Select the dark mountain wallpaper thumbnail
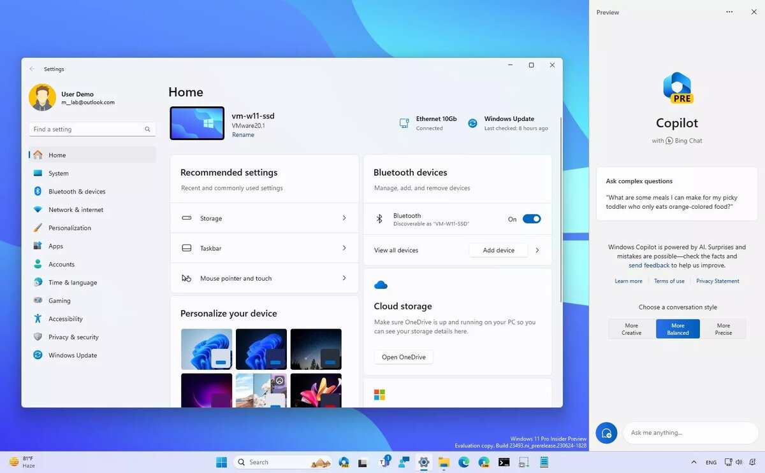 tap(316, 348)
